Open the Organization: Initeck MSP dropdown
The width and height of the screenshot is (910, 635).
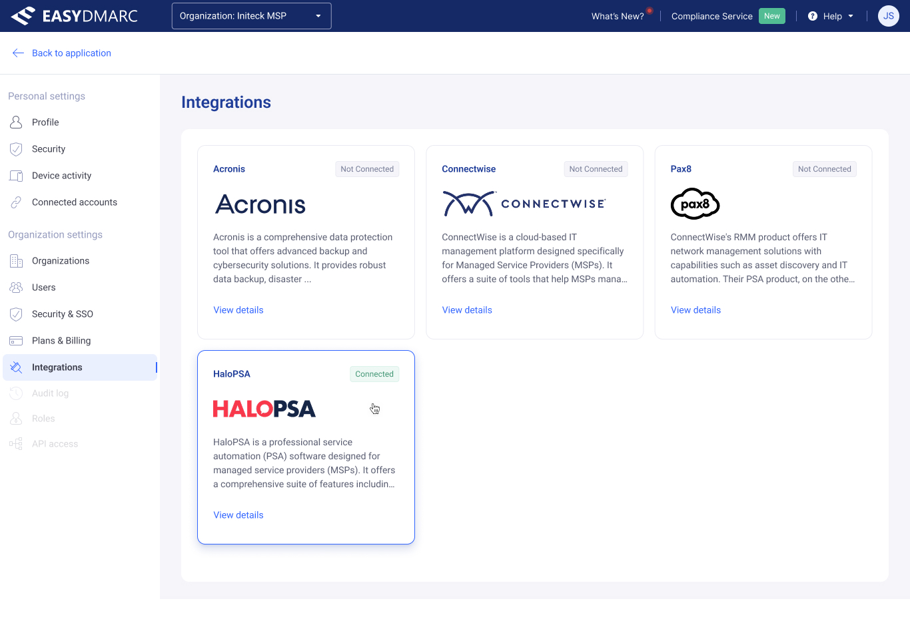[251, 16]
